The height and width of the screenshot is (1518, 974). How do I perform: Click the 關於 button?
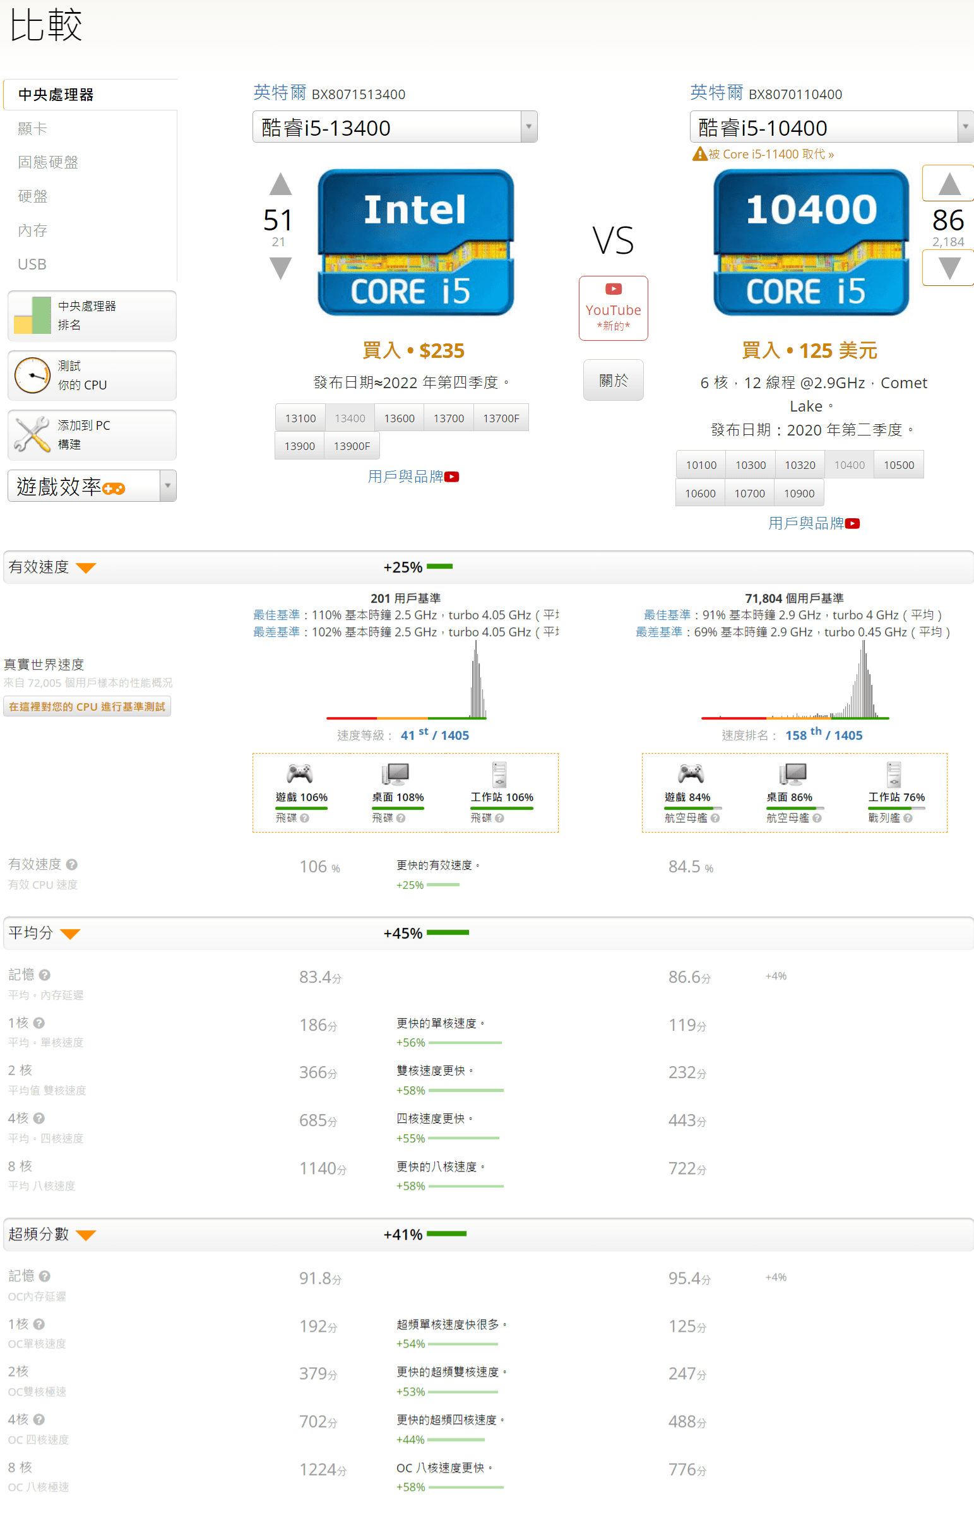pyautogui.click(x=613, y=380)
